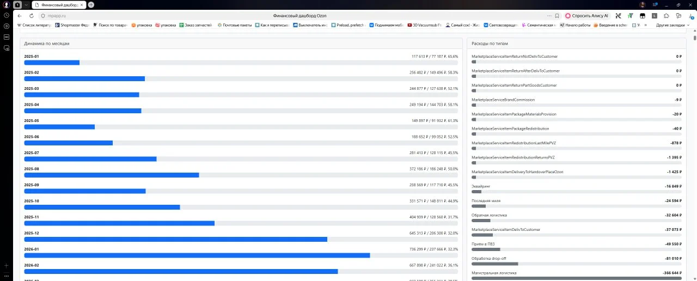This screenshot has width=697, height=281.
Task: Reload the page with the refresh icon
Action: click(x=32, y=16)
